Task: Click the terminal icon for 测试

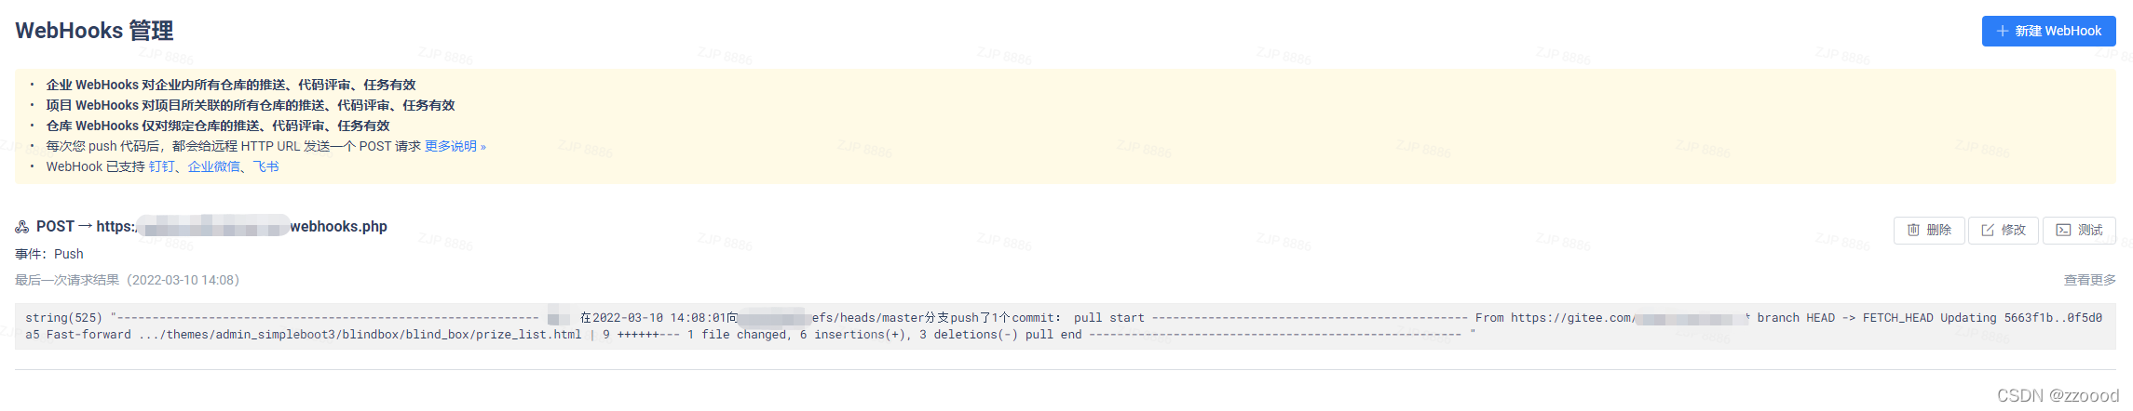Action: pos(2063,230)
